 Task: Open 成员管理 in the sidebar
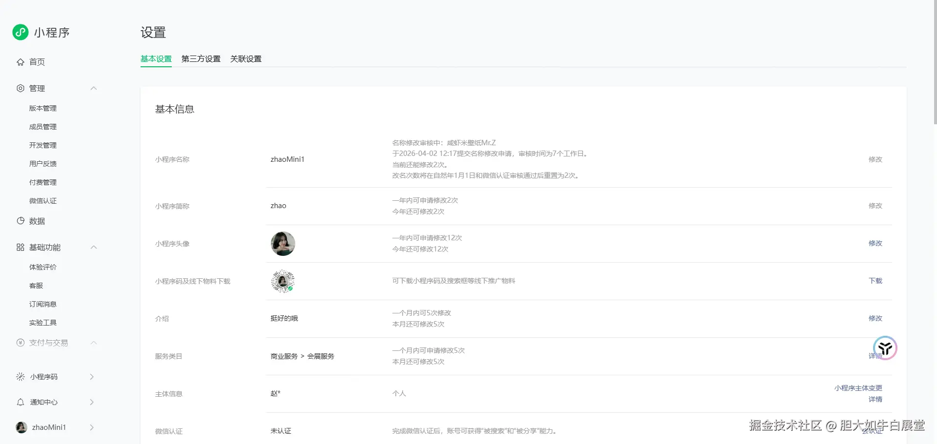43,127
